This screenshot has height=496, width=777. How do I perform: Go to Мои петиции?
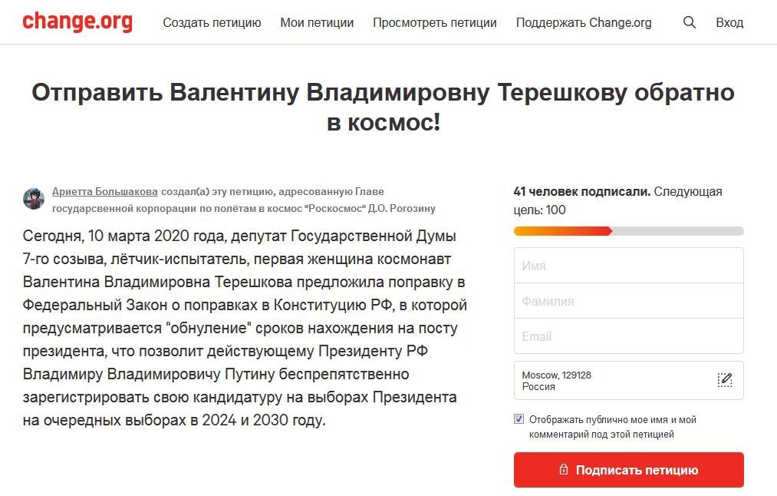tap(317, 23)
